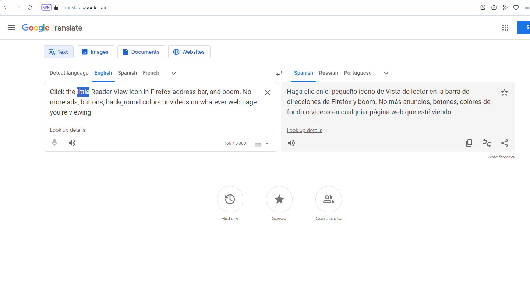Share the translation

coord(505,143)
